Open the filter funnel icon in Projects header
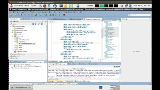This screenshot has width=160, height=90. coord(39,24)
